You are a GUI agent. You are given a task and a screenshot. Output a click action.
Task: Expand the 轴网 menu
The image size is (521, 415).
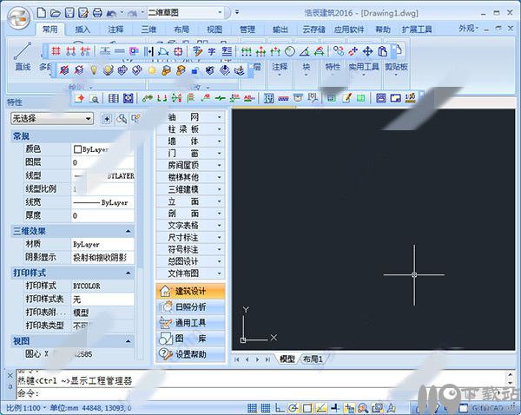click(191, 117)
